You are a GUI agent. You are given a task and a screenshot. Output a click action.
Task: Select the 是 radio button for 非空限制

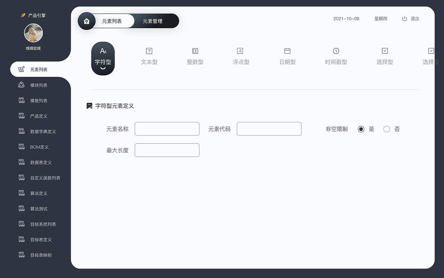[361, 129]
